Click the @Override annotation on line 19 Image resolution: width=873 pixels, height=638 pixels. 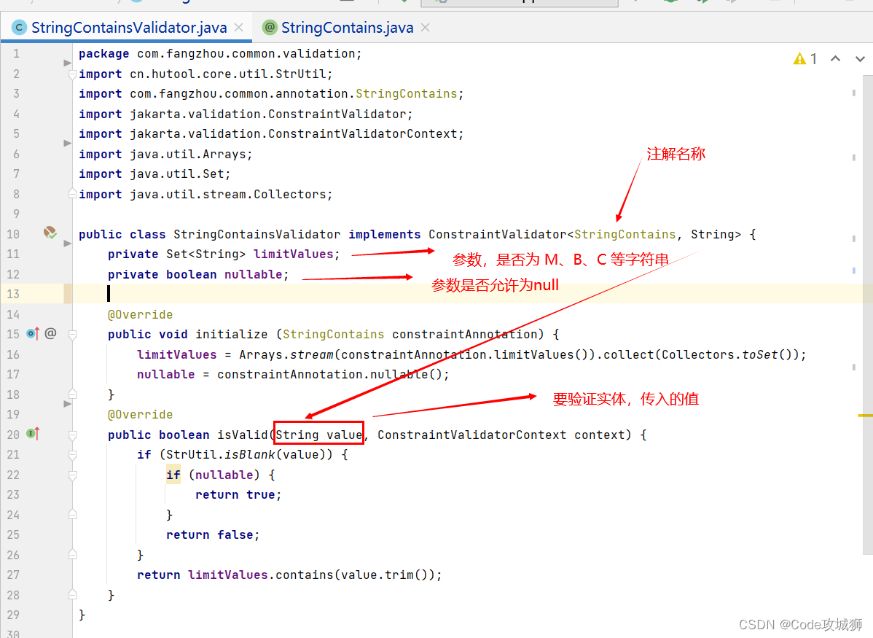point(141,415)
